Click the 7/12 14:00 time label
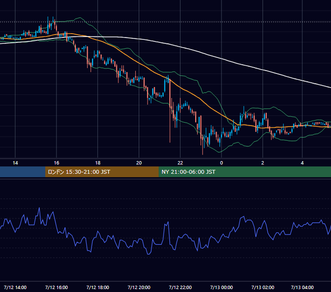 click(x=15, y=287)
